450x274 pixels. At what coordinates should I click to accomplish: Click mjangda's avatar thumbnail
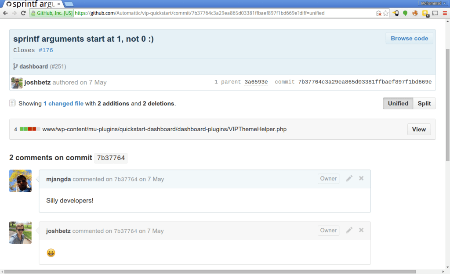click(20, 181)
